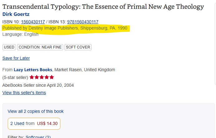Click the (5-star seller) label
Viewport: 216px width, 138px height.
(x=15, y=77)
